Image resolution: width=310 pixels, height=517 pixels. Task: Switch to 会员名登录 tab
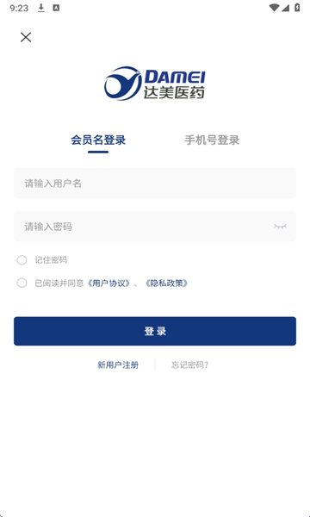tap(98, 140)
